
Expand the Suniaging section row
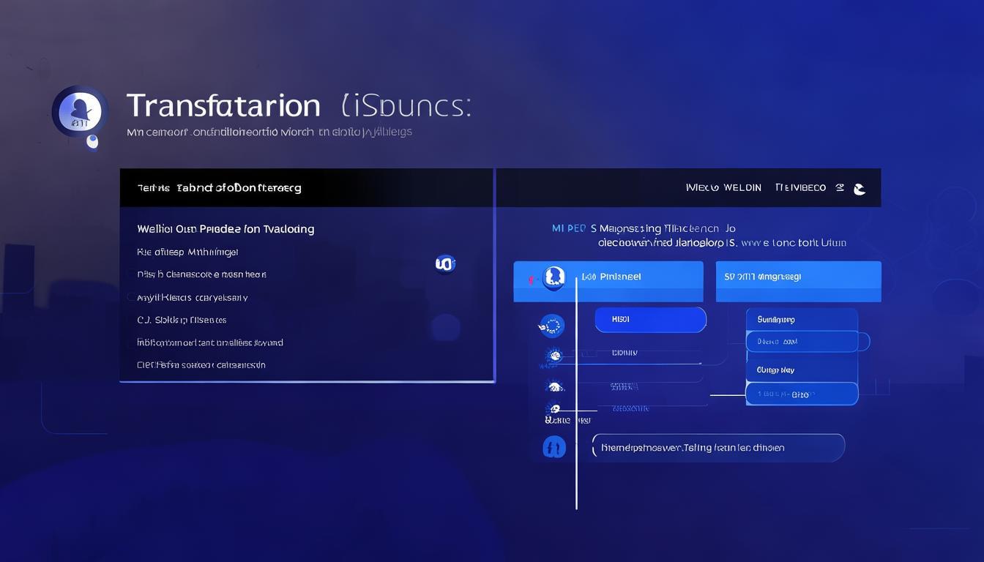(801, 319)
